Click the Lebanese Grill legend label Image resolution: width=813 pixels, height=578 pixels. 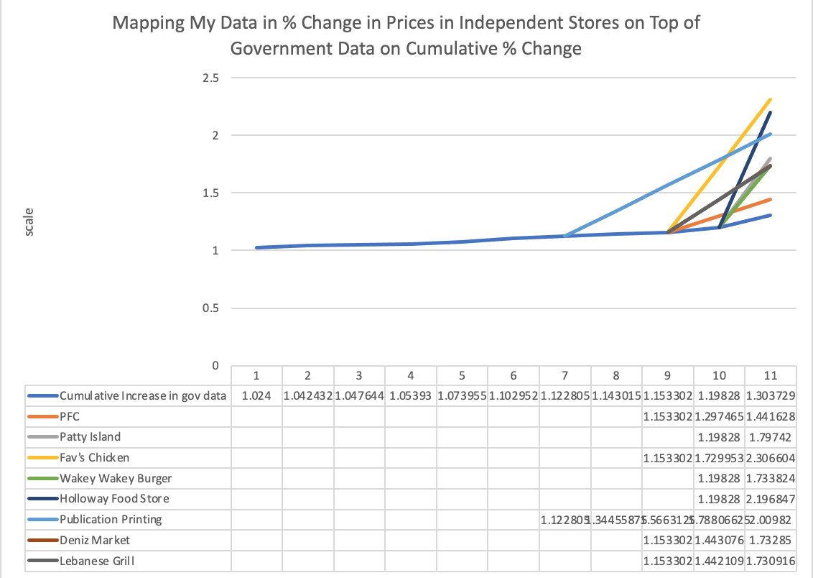point(97,561)
